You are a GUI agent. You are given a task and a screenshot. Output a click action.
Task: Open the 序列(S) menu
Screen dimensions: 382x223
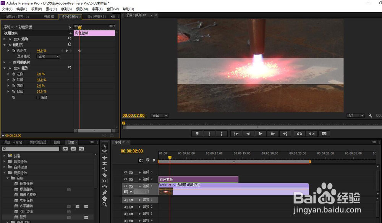[66, 9]
